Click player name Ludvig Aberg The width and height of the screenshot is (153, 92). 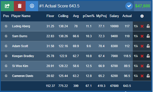click(x=21, y=26)
